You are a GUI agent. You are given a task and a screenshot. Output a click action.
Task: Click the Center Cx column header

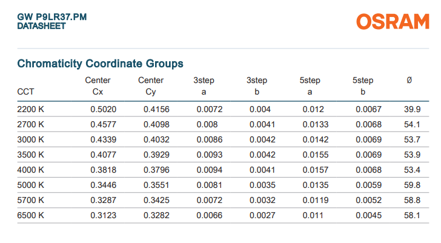pyautogui.click(x=98, y=86)
